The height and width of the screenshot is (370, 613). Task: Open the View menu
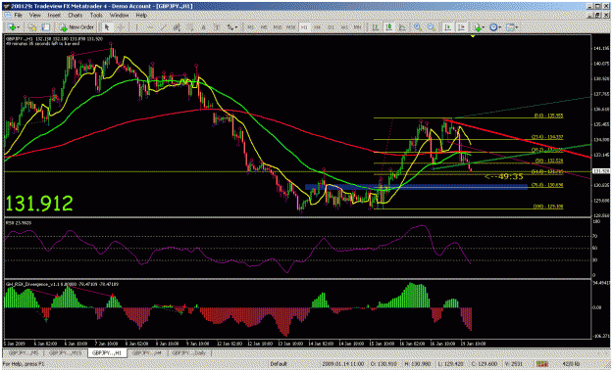click(x=35, y=16)
